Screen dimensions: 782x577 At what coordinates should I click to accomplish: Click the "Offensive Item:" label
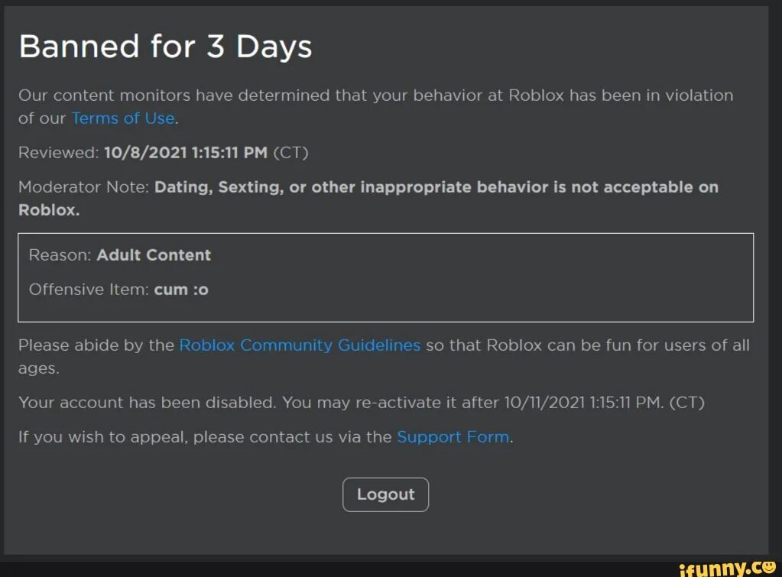[x=89, y=290]
